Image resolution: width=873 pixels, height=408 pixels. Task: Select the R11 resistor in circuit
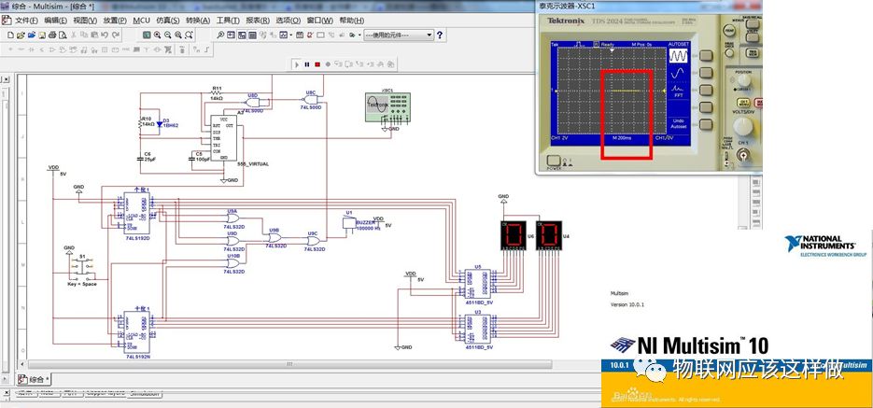(216, 93)
